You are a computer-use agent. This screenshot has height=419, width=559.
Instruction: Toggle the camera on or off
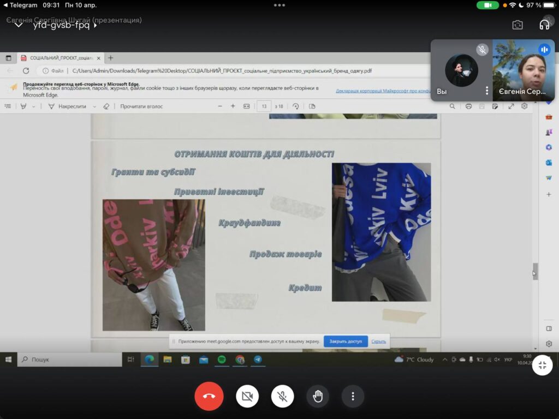247,396
